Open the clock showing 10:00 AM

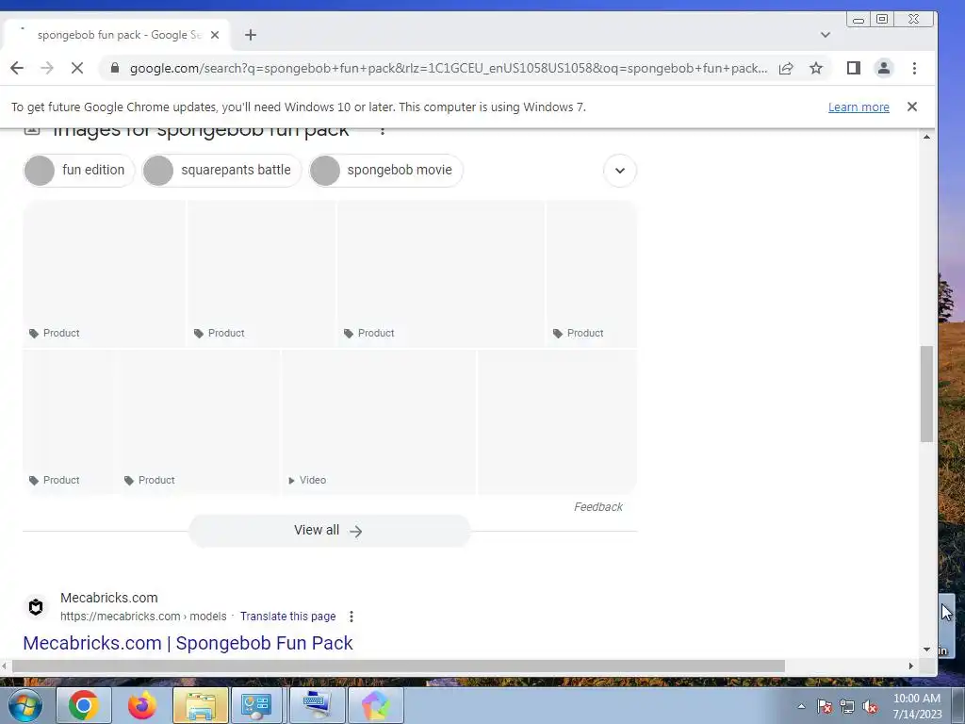917,706
